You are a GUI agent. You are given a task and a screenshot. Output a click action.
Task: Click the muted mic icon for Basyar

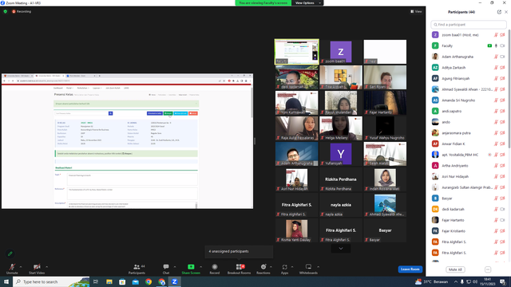(x=496, y=199)
